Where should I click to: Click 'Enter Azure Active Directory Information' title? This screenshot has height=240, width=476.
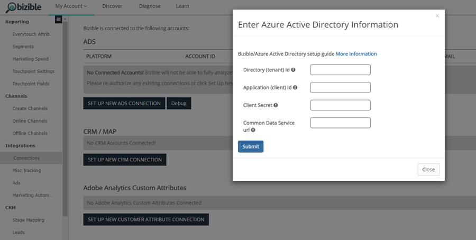(x=318, y=24)
